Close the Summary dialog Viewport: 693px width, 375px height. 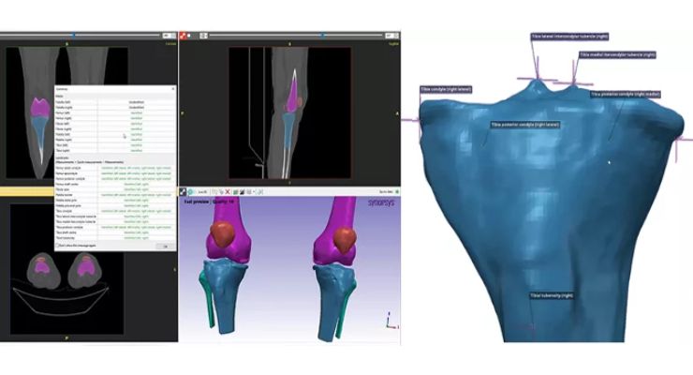[x=173, y=89]
